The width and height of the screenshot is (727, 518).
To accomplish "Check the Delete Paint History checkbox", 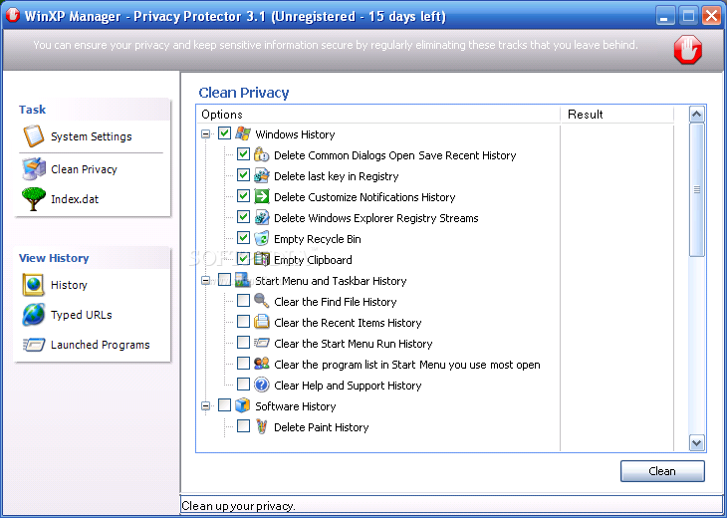I will [243, 425].
